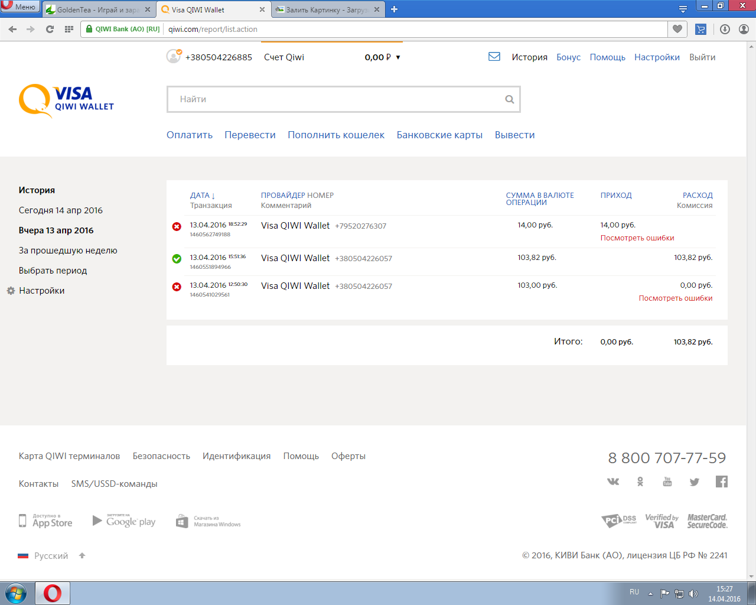Open Настройки link in the header
756x605 pixels.
point(657,57)
